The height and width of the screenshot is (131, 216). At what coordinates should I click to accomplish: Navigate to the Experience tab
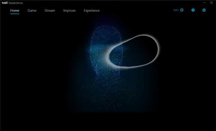pyautogui.click(x=91, y=10)
